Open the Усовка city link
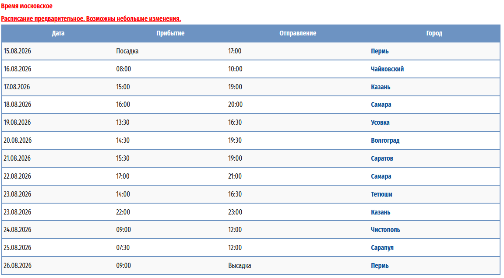 (x=380, y=123)
